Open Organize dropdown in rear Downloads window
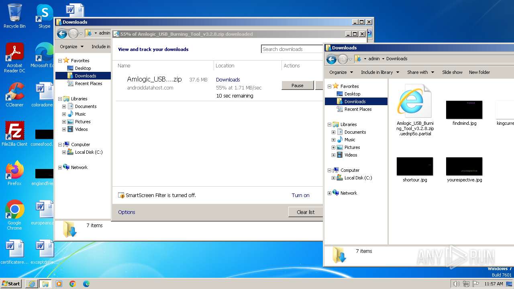The height and width of the screenshot is (289, 514). 71,47
